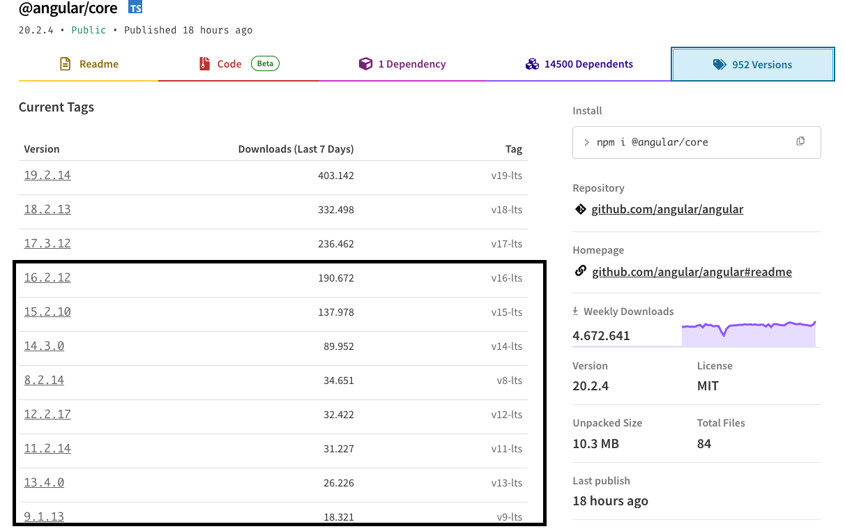Click the Versions tab tags icon
Image resolution: width=845 pixels, height=529 pixels.
720,64
